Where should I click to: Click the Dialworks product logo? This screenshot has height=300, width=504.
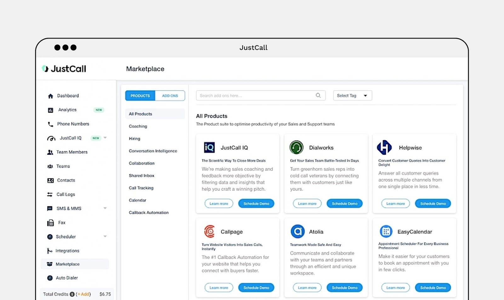296,147
